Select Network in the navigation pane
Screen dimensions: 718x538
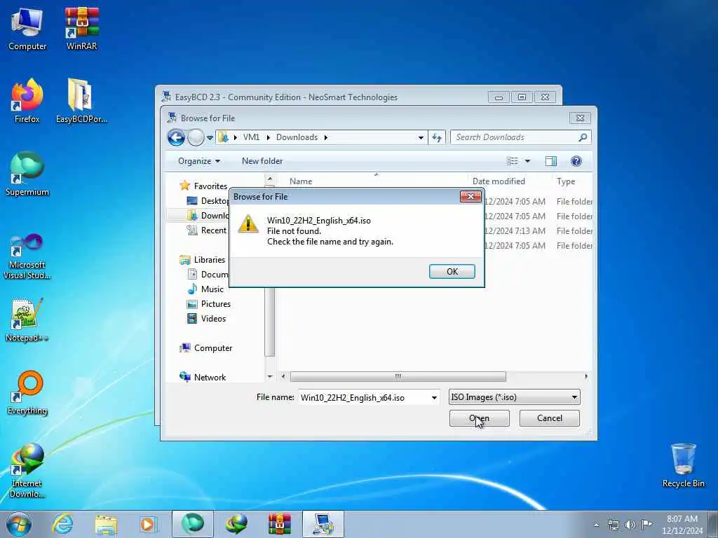tap(203, 378)
